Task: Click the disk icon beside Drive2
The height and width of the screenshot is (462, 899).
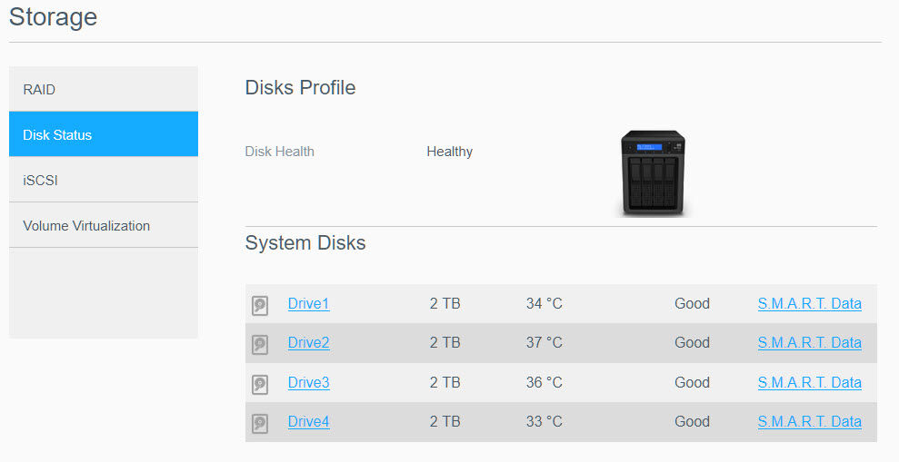Action: 260,344
